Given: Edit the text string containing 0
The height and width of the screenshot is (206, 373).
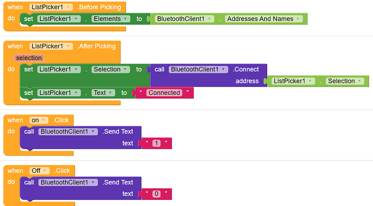Looking at the screenshot, I should [x=156, y=194].
